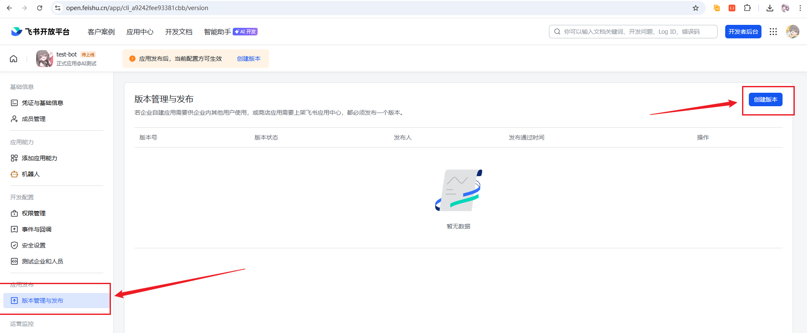
Task: Open the browser extensions puzzle icon
Action: (747, 8)
